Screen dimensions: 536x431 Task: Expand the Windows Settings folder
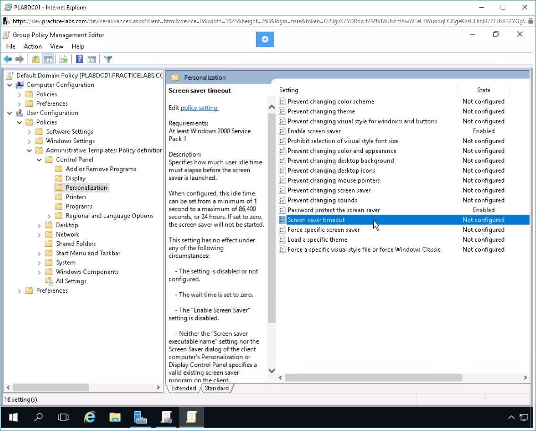coord(29,141)
